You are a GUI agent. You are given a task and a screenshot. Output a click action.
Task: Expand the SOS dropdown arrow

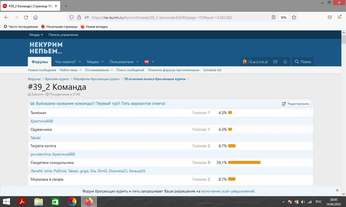pyautogui.click(x=153, y=62)
